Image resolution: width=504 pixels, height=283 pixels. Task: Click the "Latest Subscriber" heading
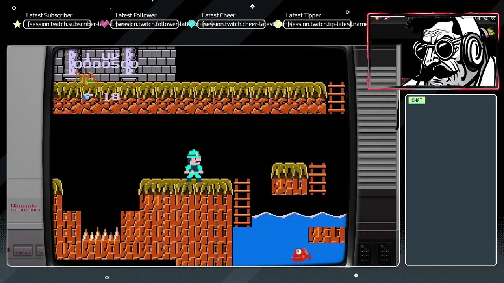(49, 15)
